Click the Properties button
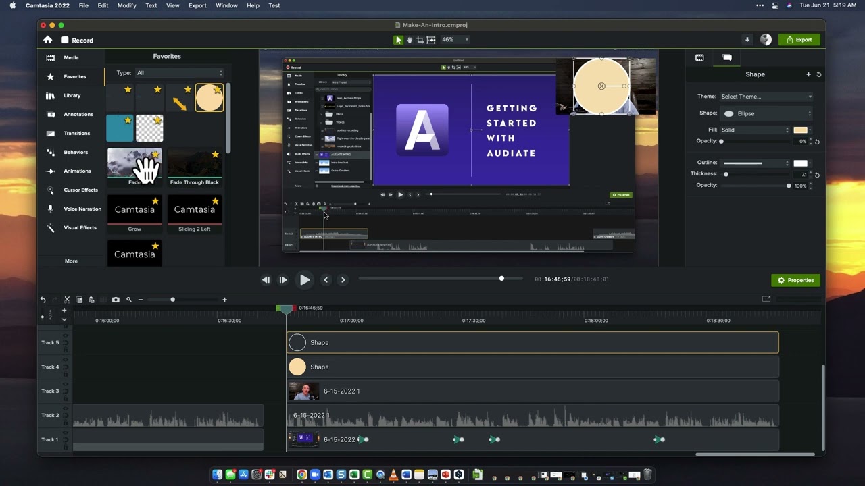Viewport: 865px width, 486px height. (795, 280)
